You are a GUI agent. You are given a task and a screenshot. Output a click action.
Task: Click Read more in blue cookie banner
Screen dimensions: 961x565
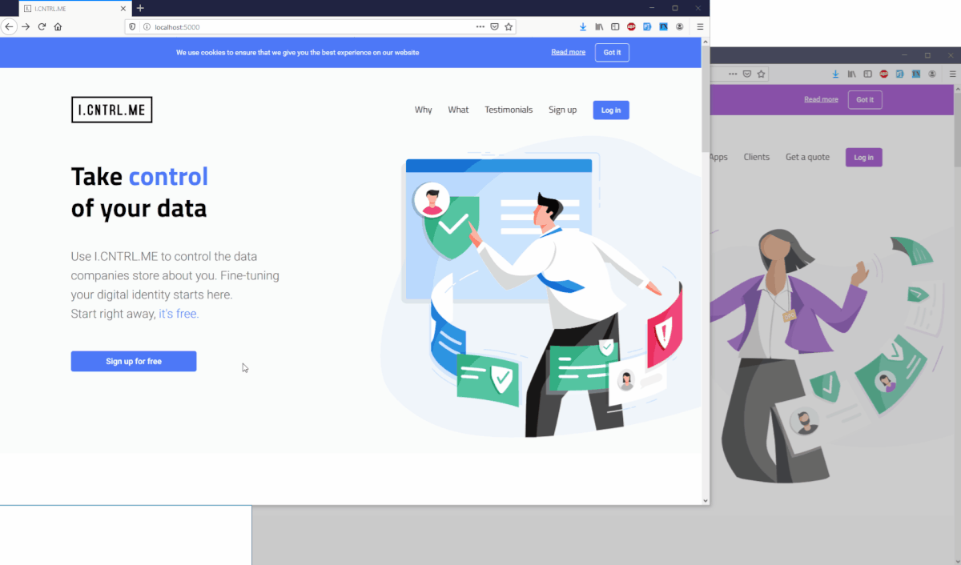568,52
